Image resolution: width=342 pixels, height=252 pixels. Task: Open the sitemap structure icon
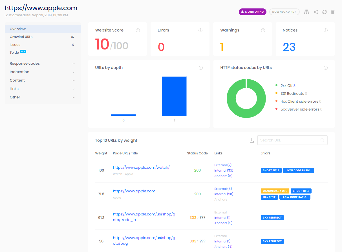[306, 12]
